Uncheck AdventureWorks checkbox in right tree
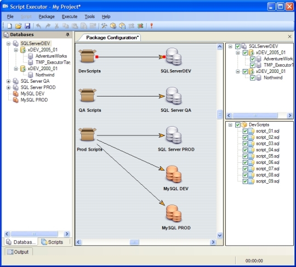This screenshot has width=296, height=267. [253, 59]
